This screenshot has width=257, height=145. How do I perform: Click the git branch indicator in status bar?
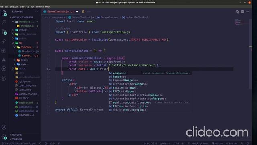19,143
